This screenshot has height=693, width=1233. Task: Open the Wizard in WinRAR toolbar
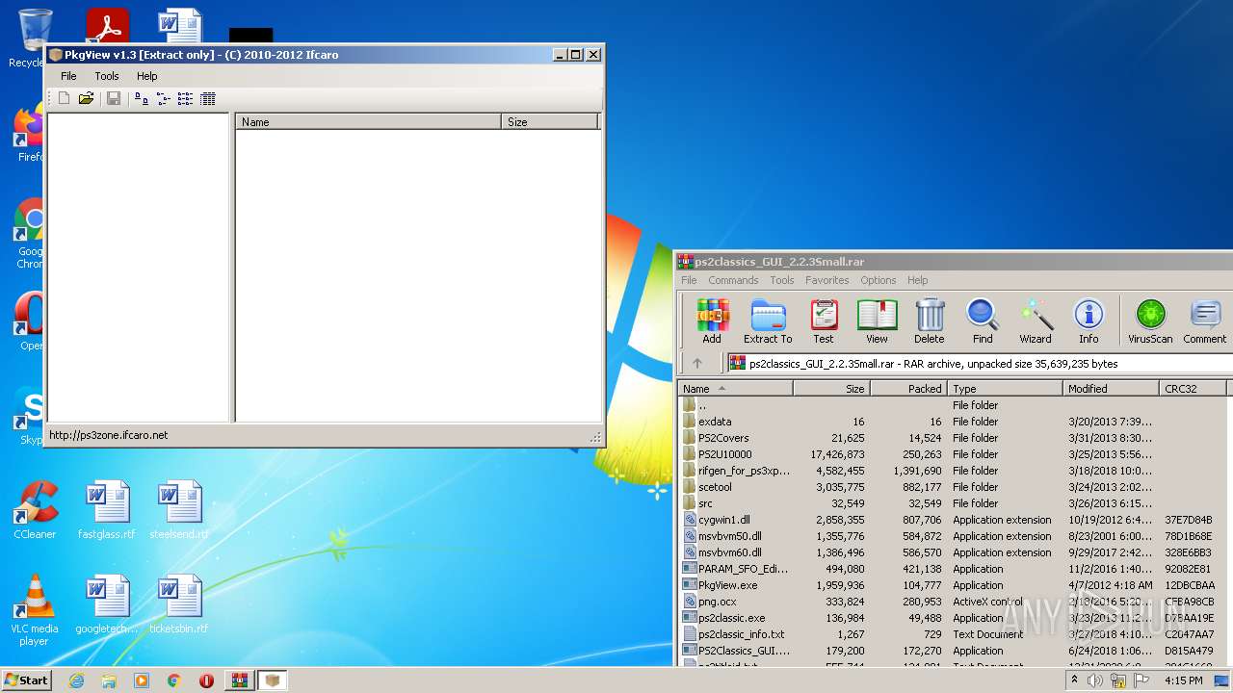tap(1036, 321)
